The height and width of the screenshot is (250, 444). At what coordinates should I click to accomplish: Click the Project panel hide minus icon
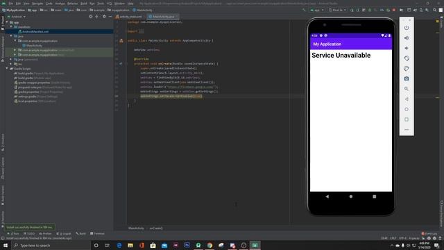click(110, 17)
